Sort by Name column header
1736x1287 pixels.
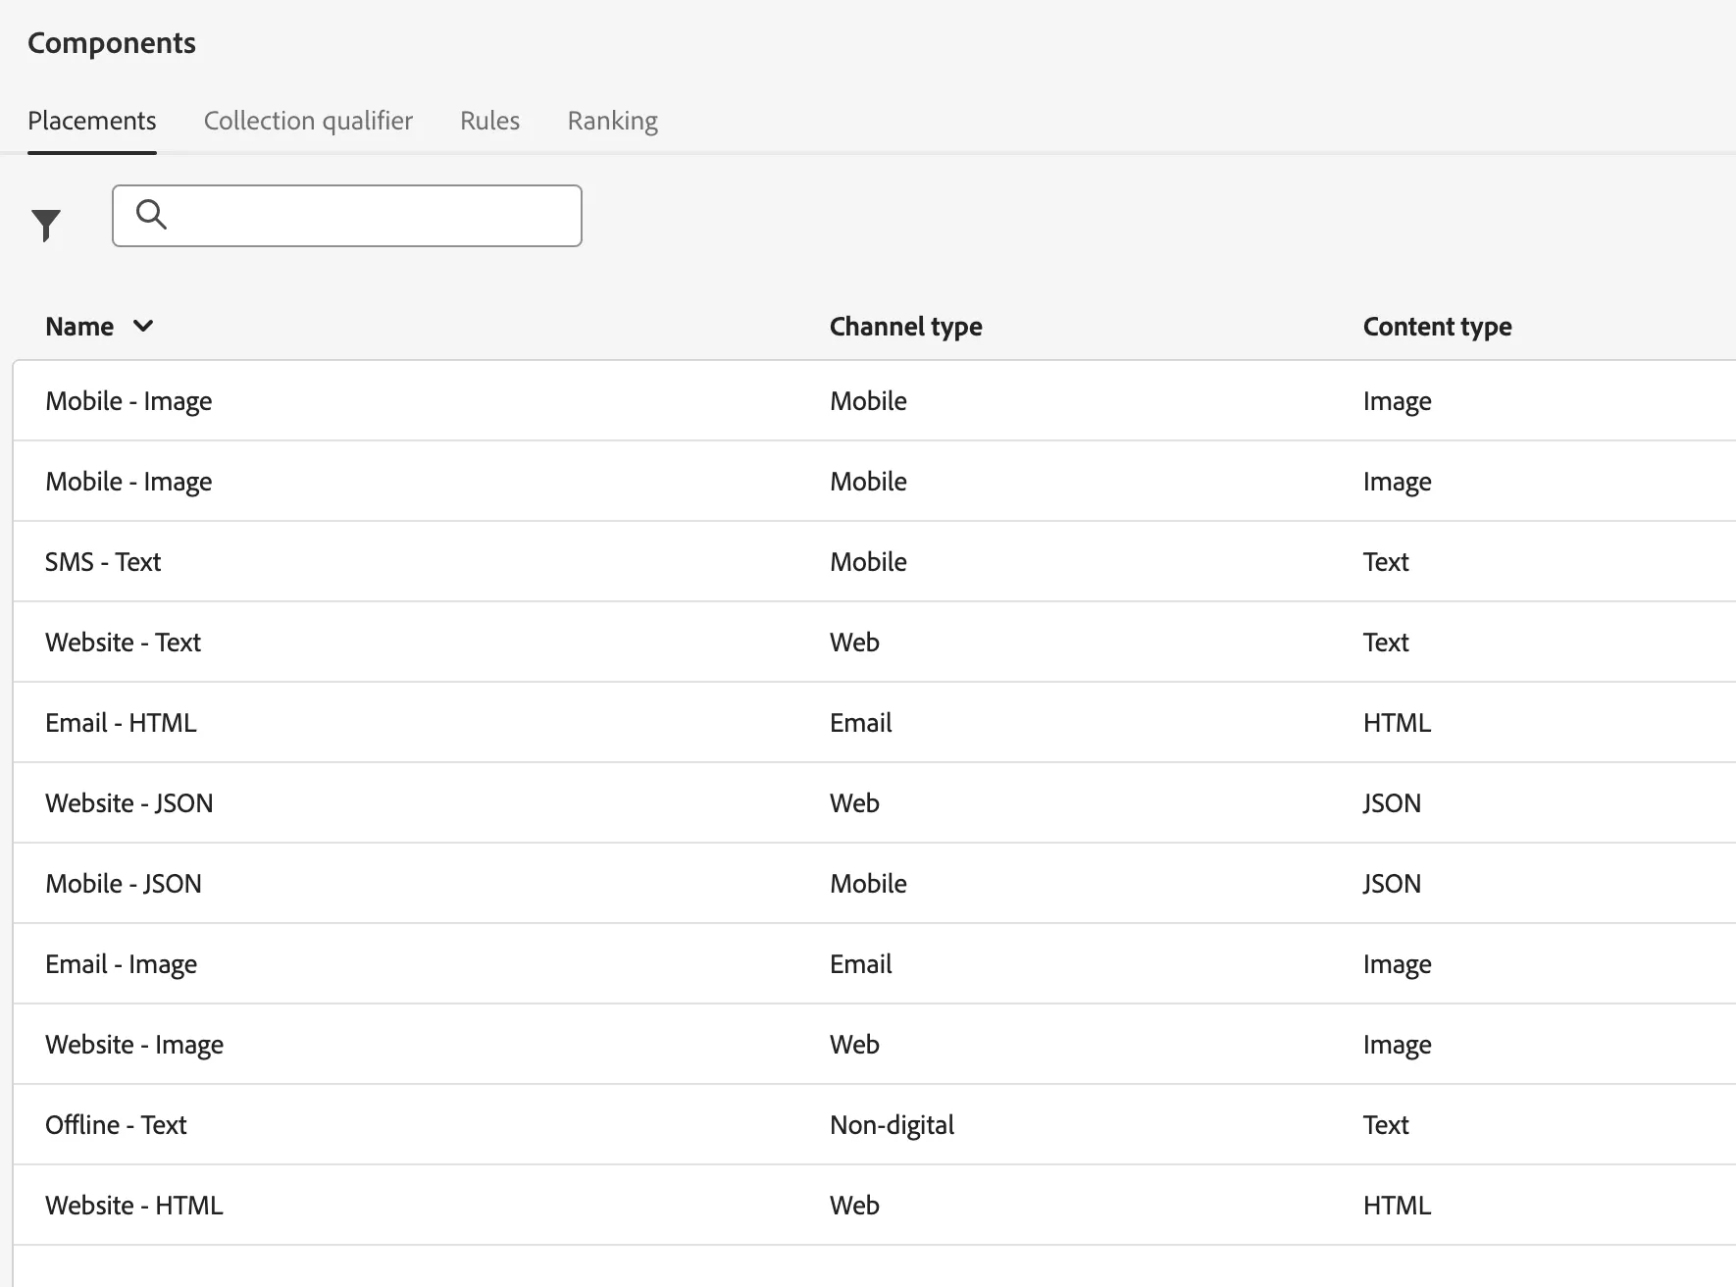(79, 327)
